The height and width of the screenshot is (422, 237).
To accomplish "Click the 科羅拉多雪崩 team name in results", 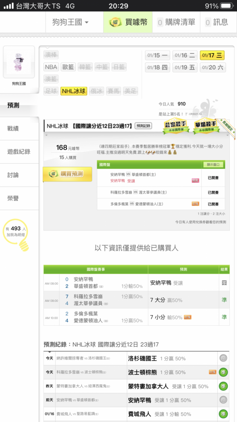I will pyautogui.click(x=88, y=297).
